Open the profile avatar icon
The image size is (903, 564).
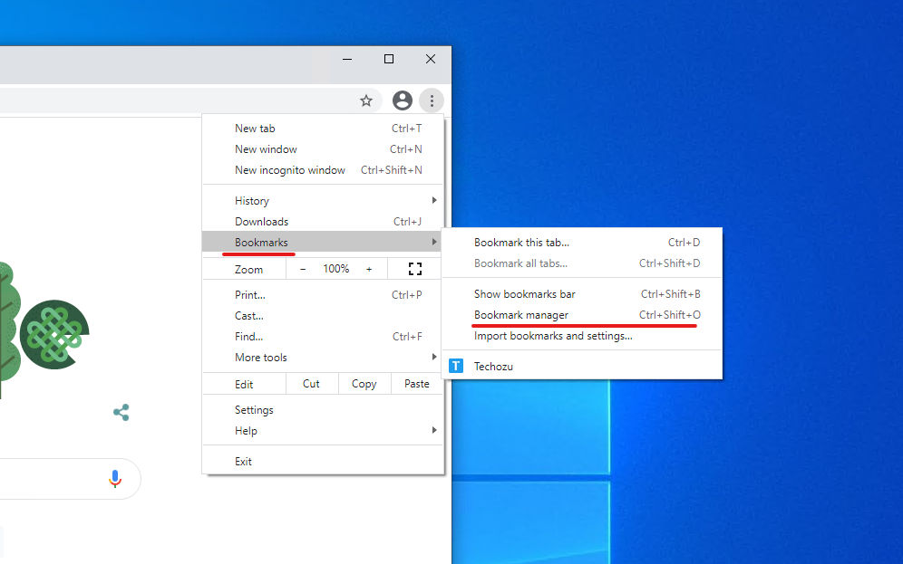pos(402,100)
